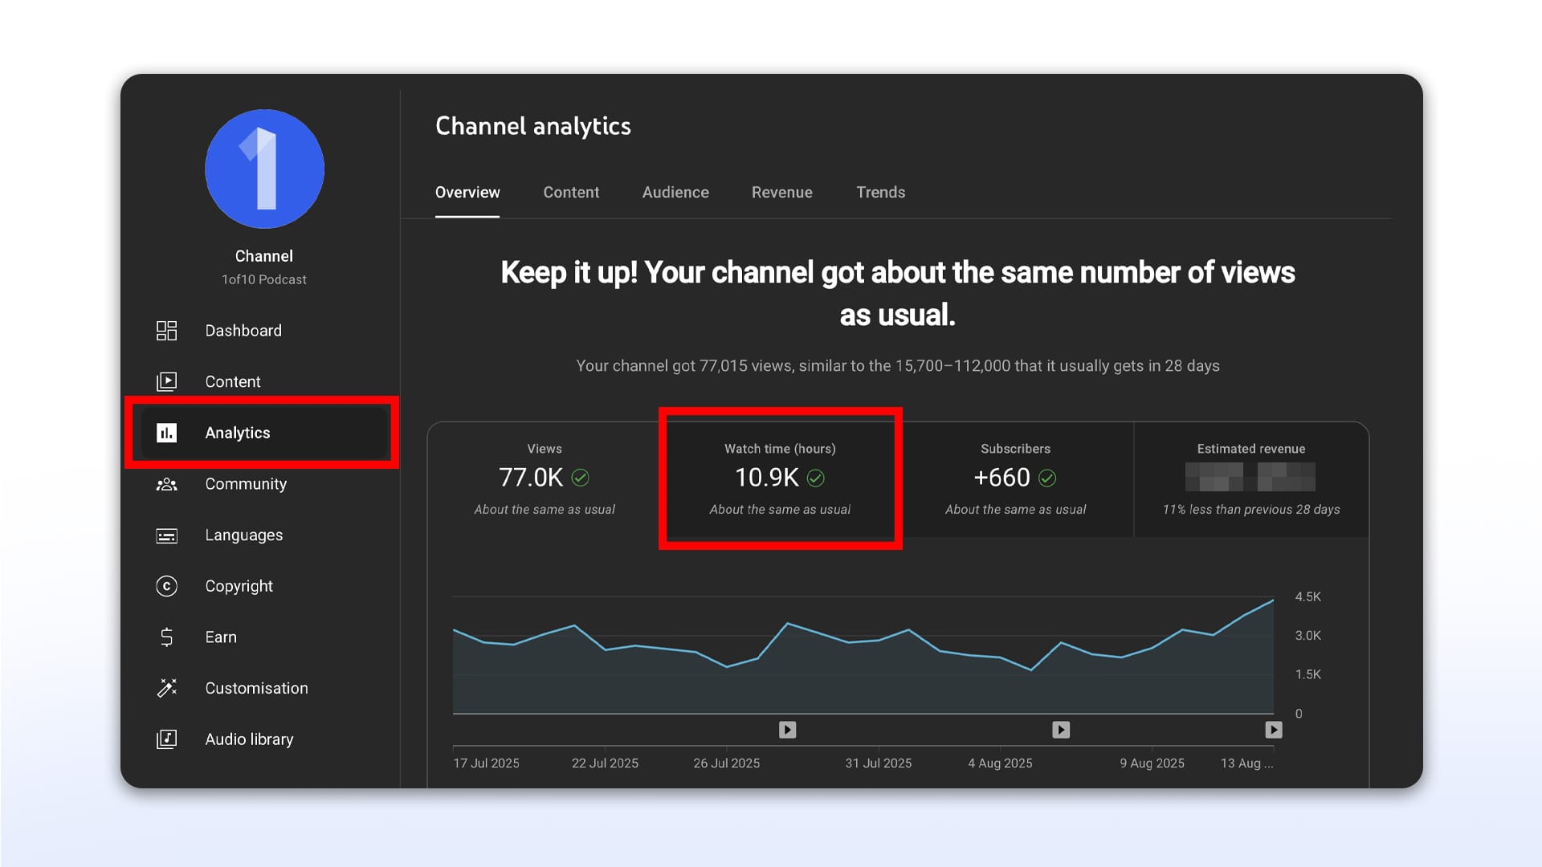Click video marker near 26 Jul 2025
Screen dimensions: 1542x867
(787, 730)
